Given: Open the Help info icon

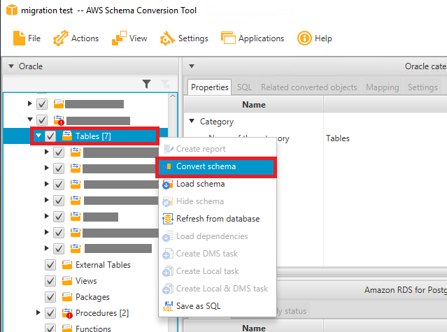Looking at the screenshot, I should 304,38.
